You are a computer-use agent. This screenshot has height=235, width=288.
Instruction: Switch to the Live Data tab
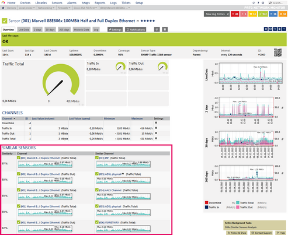23,30
